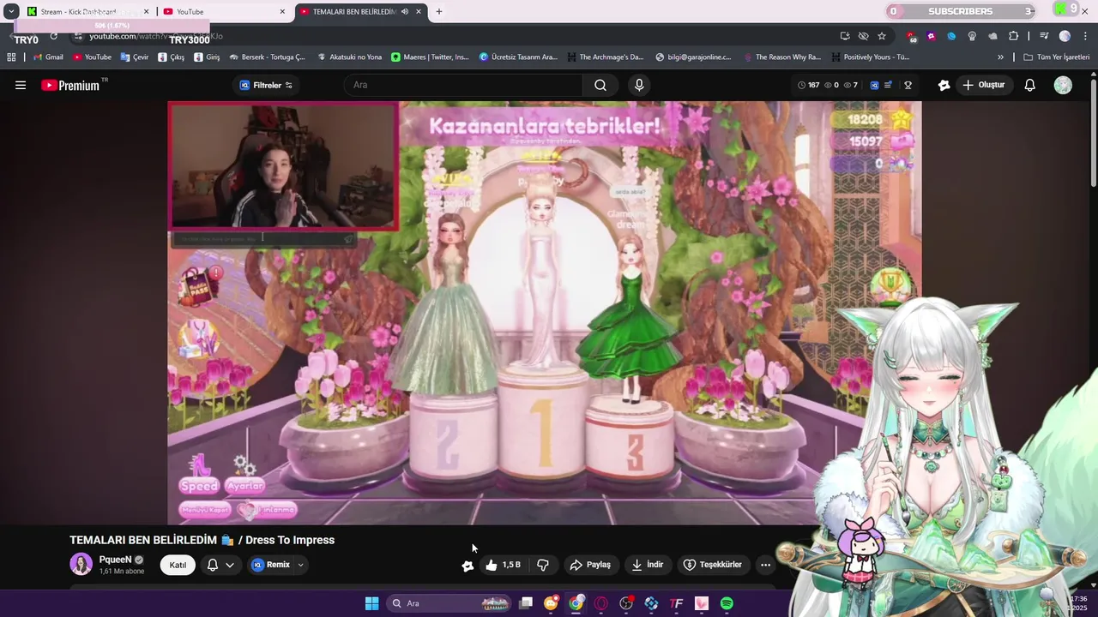Click the address bar URL
Screen dimensions: 1098x617
156,36
